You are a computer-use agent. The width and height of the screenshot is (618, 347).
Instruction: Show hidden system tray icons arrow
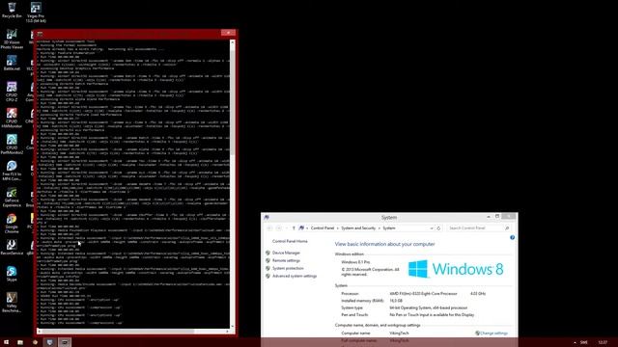575,342
